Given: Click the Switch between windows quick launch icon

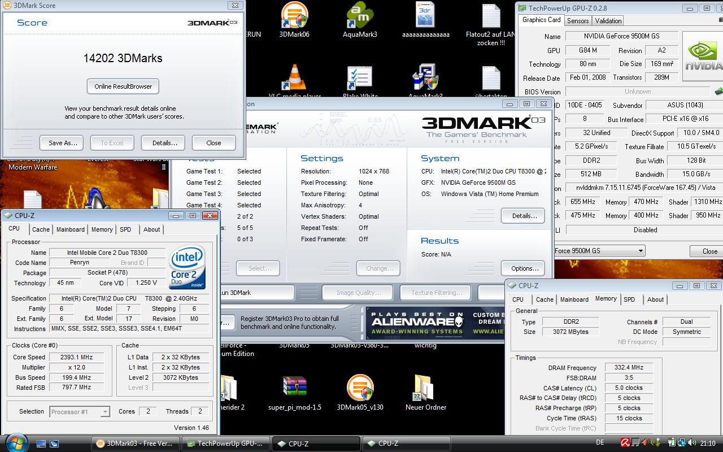Looking at the screenshot, I should point(54,444).
